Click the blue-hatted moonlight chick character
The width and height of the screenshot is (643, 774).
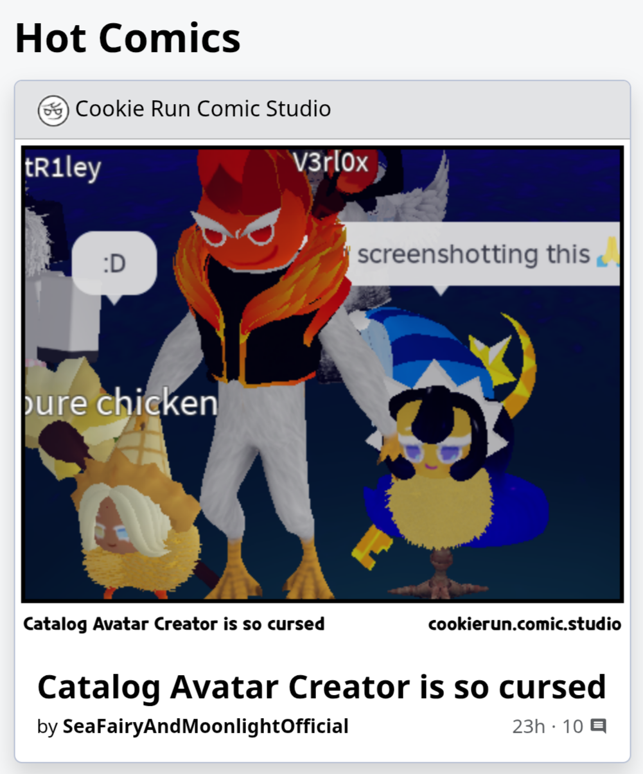(450, 450)
